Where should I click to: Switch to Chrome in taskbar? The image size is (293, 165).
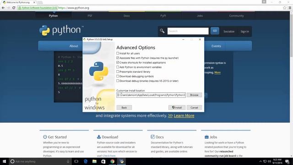coord(112,161)
